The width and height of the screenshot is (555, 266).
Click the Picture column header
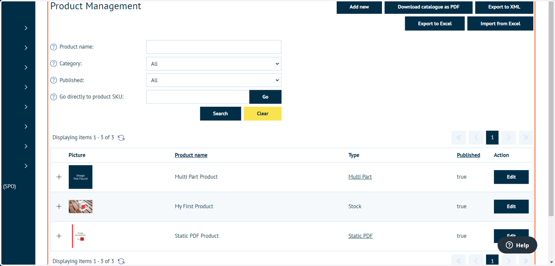coord(77,155)
